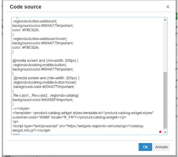This screenshot has width=178, height=157.
Task: Click the scrollbar up arrow
Action: tap(165, 20)
